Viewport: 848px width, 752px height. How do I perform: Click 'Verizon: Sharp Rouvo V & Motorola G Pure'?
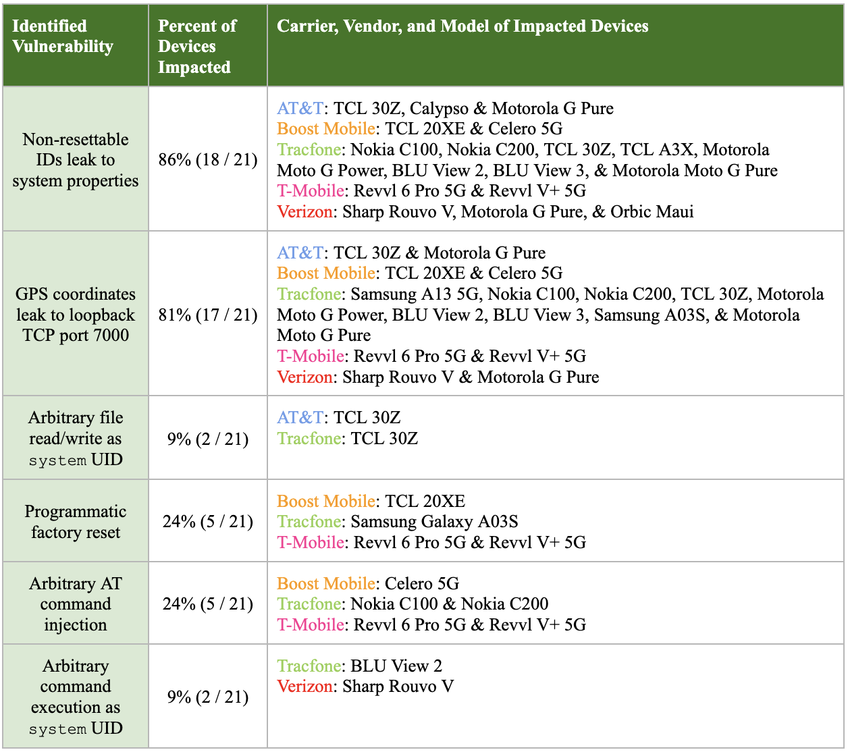(438, 377)
